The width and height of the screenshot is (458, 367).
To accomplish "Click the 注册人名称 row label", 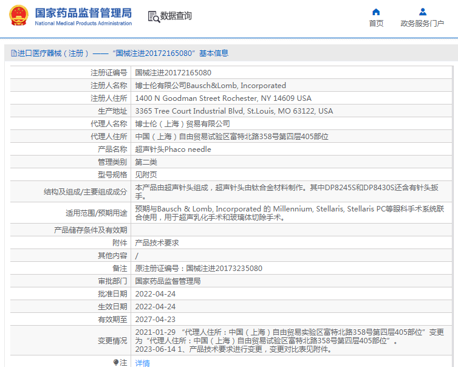I will tap(109, 86).
